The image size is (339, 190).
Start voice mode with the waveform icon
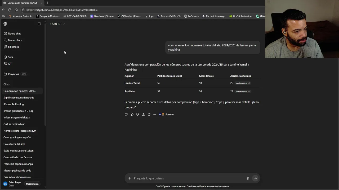pyautogui.click(x=255, y=178)
